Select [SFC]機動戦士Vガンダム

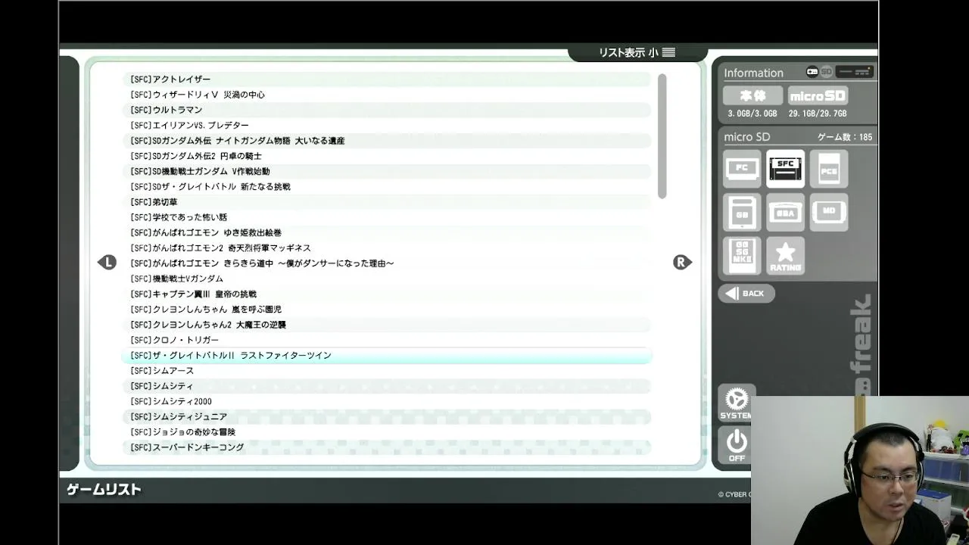[386, 279]
